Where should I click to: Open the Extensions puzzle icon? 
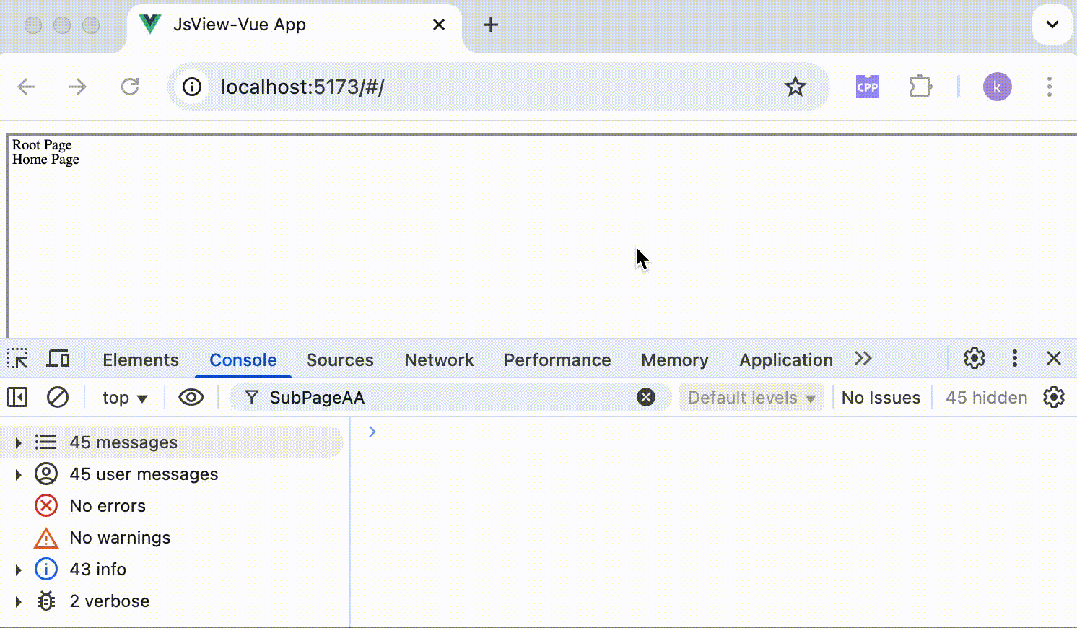coord(920,87)
